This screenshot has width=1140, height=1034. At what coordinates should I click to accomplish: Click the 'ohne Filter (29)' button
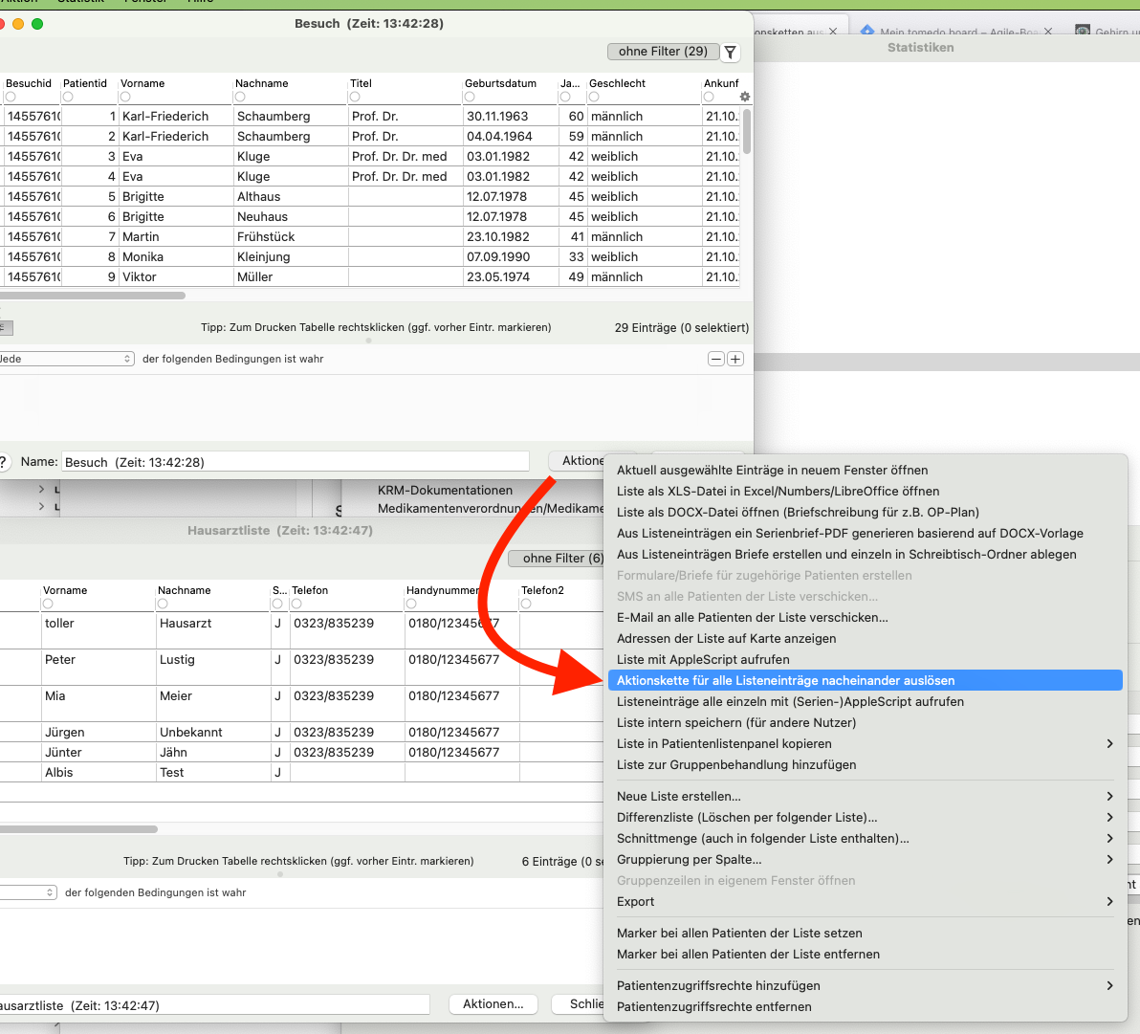tap(663, 52)
